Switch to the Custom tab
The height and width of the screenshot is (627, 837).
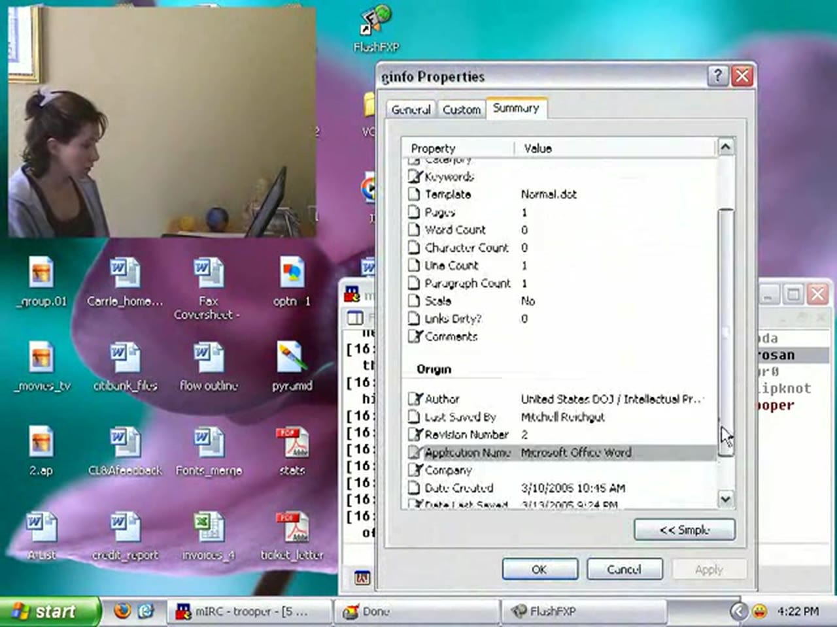(x=462, y=110)
